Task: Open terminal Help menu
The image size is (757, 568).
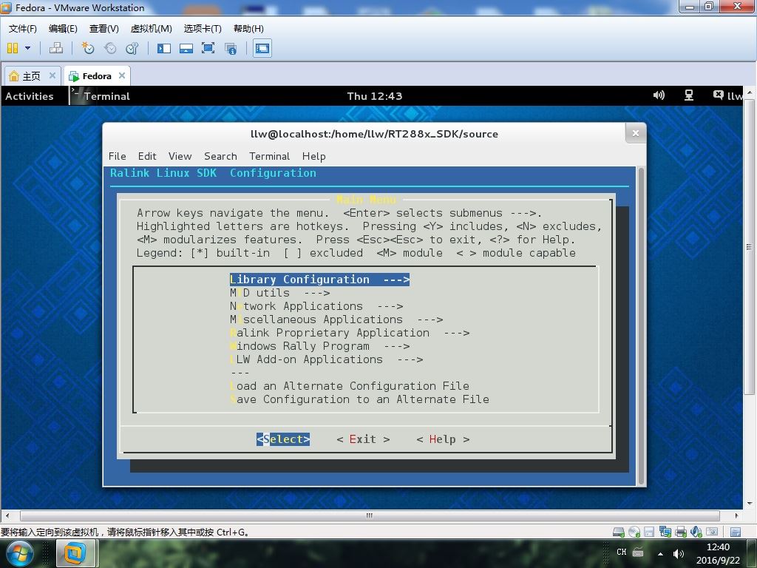Action: (313, 156)
